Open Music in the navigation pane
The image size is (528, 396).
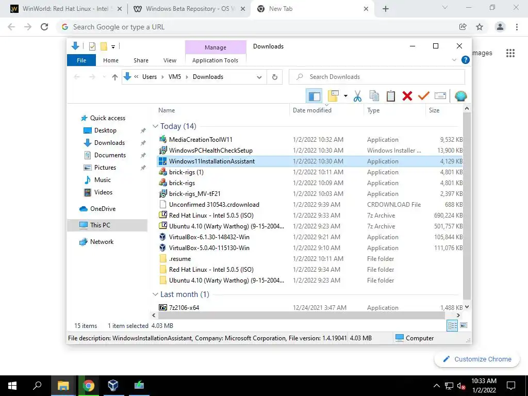[102, 180]
